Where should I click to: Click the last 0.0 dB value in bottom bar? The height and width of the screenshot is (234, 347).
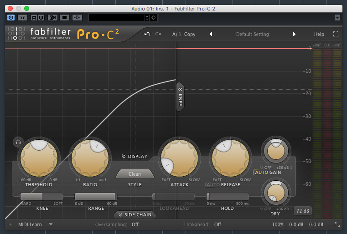click(x=316, y=224)
